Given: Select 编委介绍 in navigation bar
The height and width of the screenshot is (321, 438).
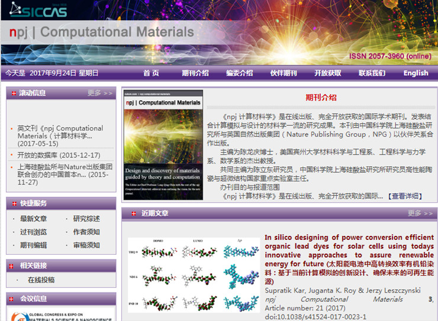Looking at the screenshot, I should (x=239, y=73).
